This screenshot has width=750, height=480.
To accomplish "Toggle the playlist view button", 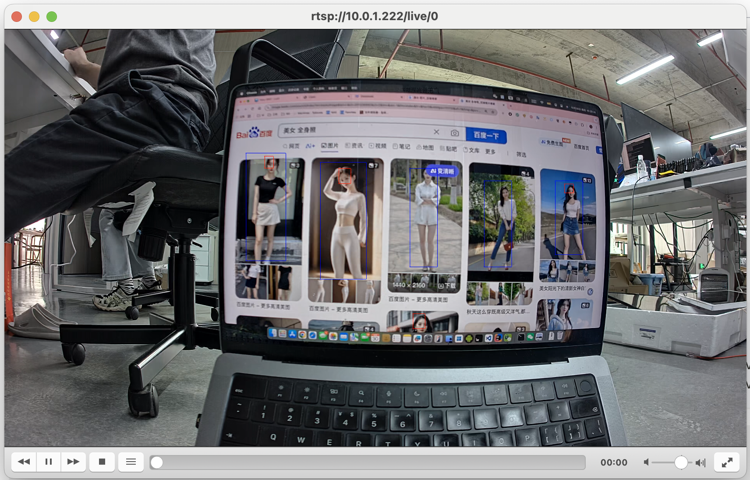I will coord(131,462).
